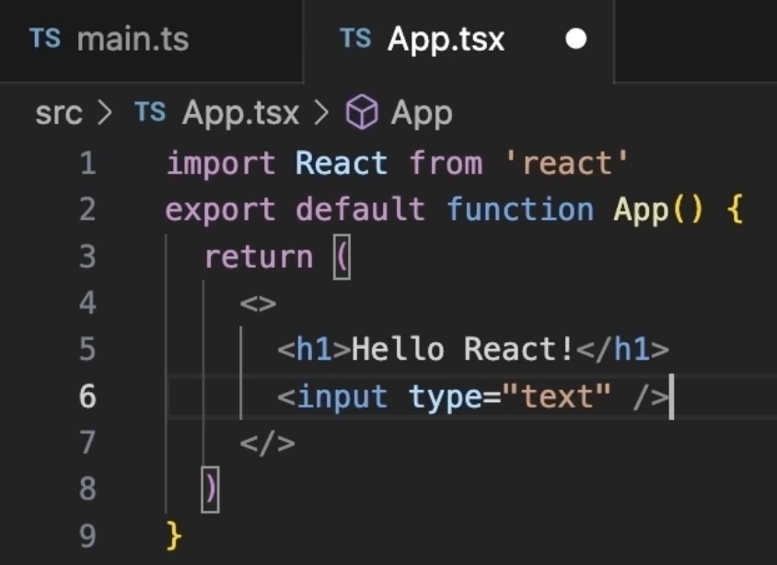
Task: Click line number 6 in gutter
Action: click(x=87, y=396)
